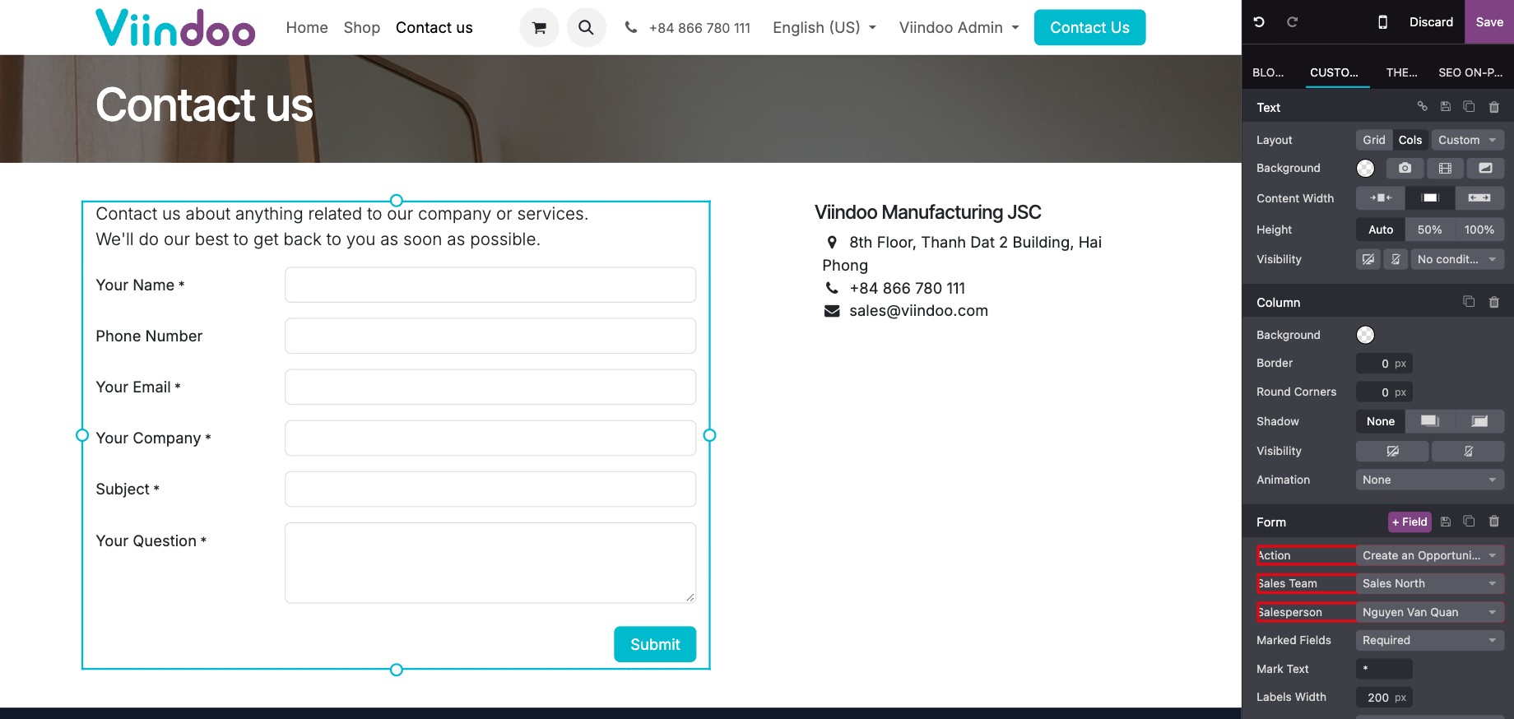
Task: Set height to 50%
Action: click(1429, 230)
